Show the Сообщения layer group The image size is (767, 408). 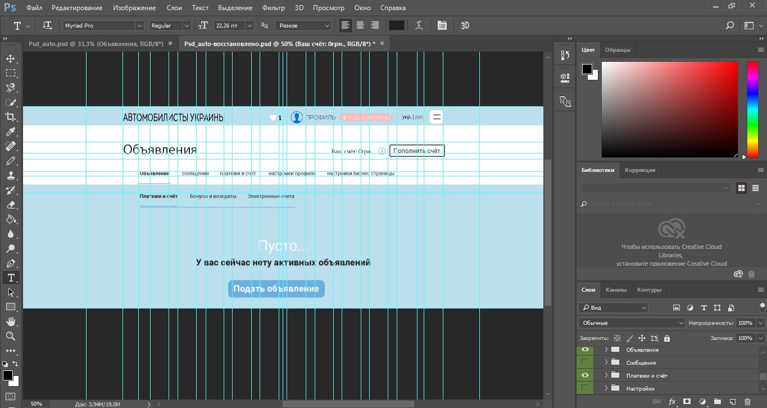(585, 362)
